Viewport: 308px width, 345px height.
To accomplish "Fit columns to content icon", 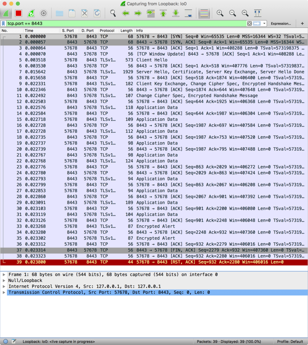I will pyautogui.click(x=257, y=13).
